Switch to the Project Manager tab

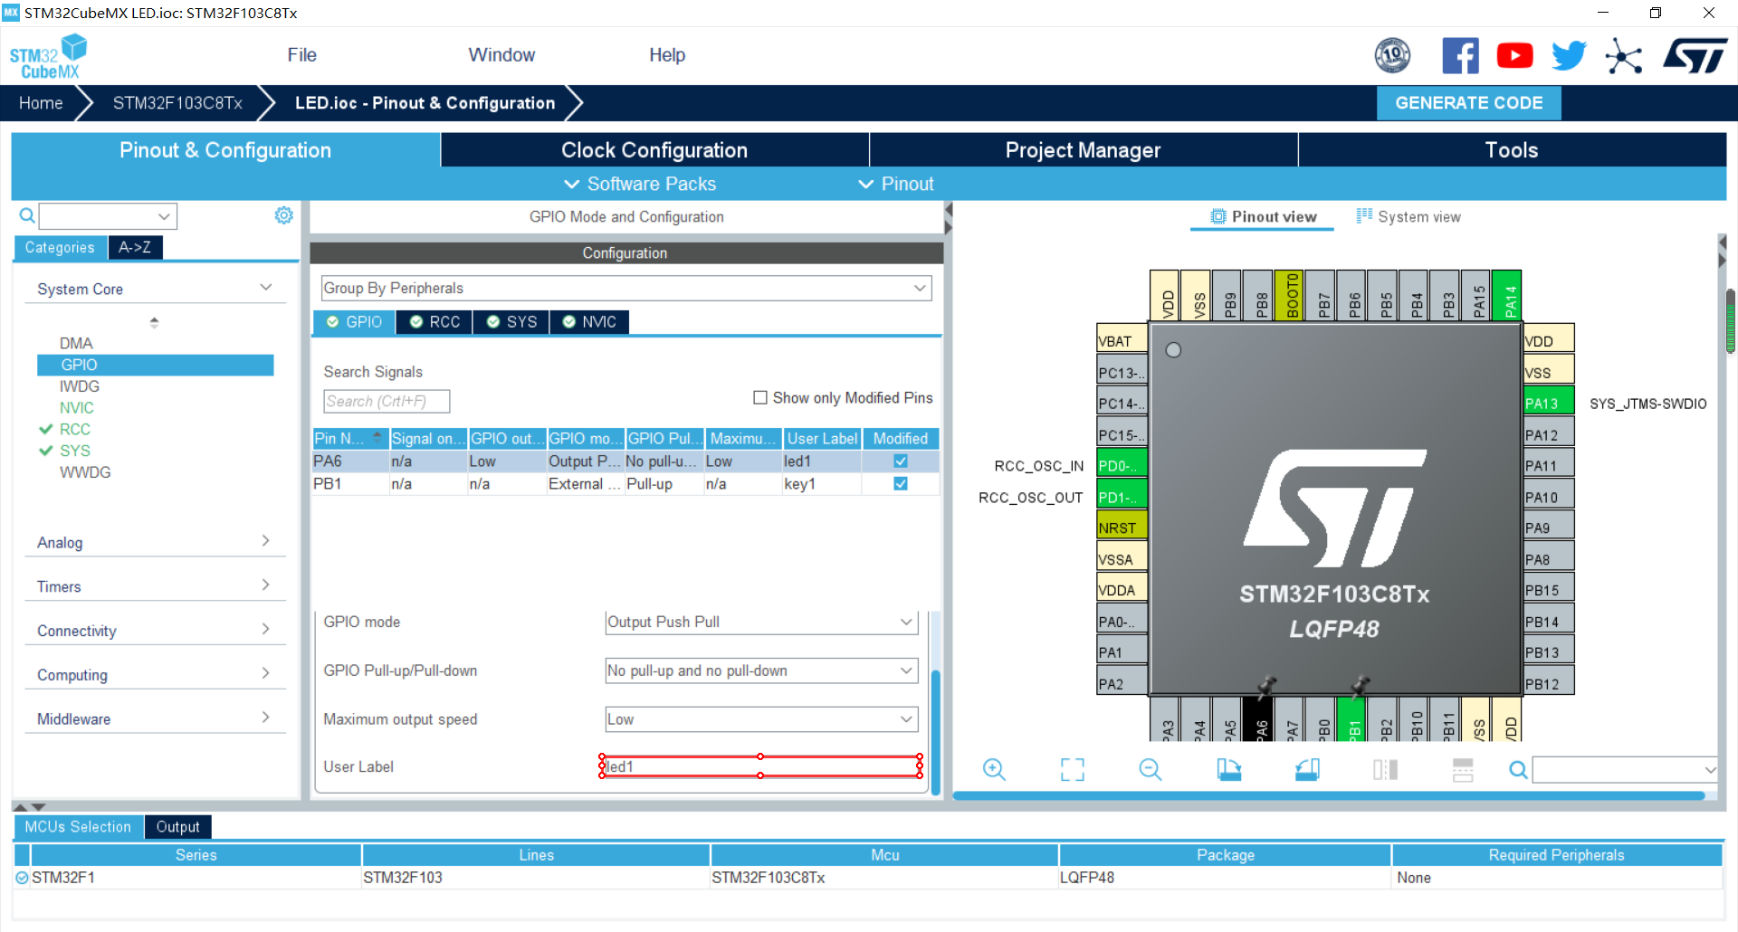click(x=1083, y=150)
